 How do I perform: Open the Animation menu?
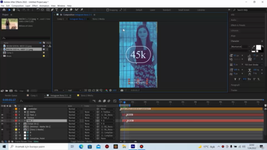click(44, 6)
